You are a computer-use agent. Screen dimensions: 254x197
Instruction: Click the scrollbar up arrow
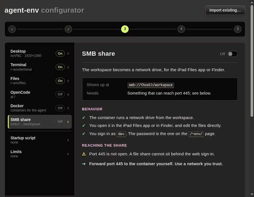point(252,3)
